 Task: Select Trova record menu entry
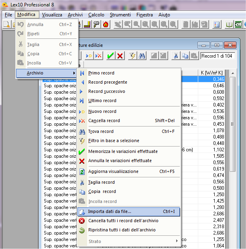[129, 131]
